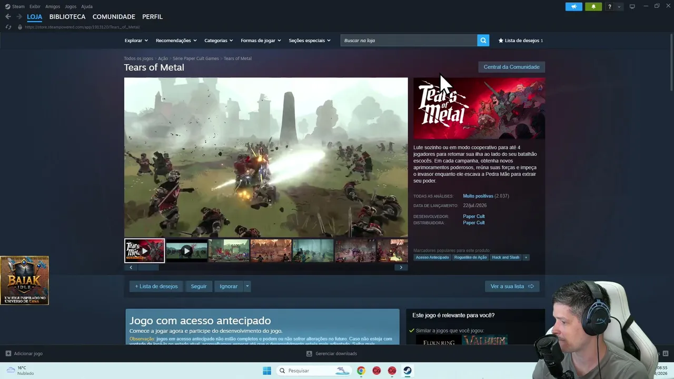This screenshot has width=674, height=379.
Task: Click the Gerenciar downloads icon
Action: (309, 354)
